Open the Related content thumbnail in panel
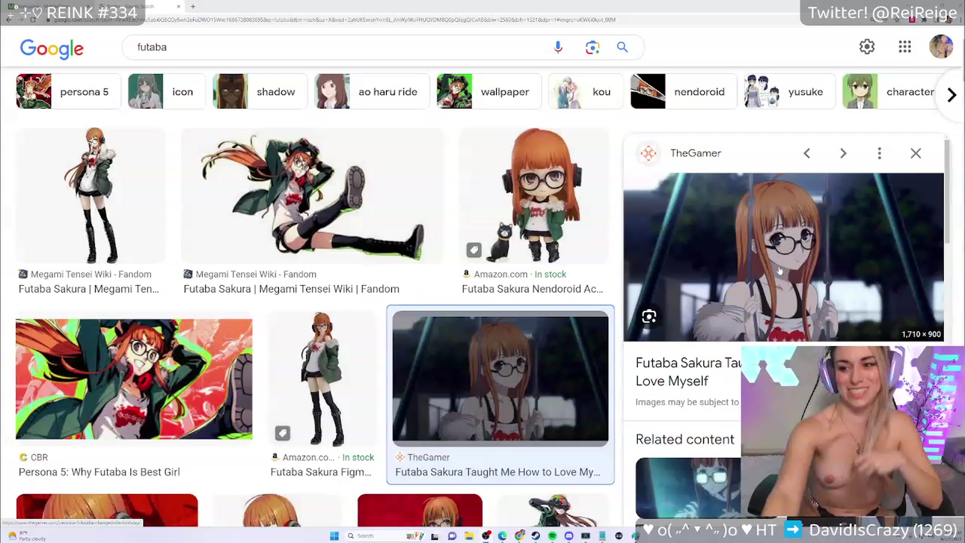The image size is (965, 543). [688, 488]
